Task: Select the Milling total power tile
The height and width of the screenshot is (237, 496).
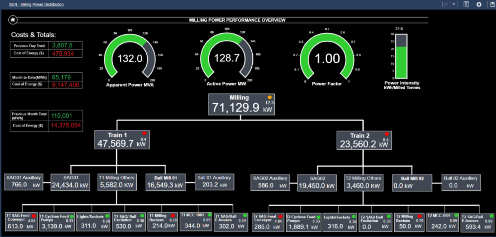Action: [x=241, y=105]
